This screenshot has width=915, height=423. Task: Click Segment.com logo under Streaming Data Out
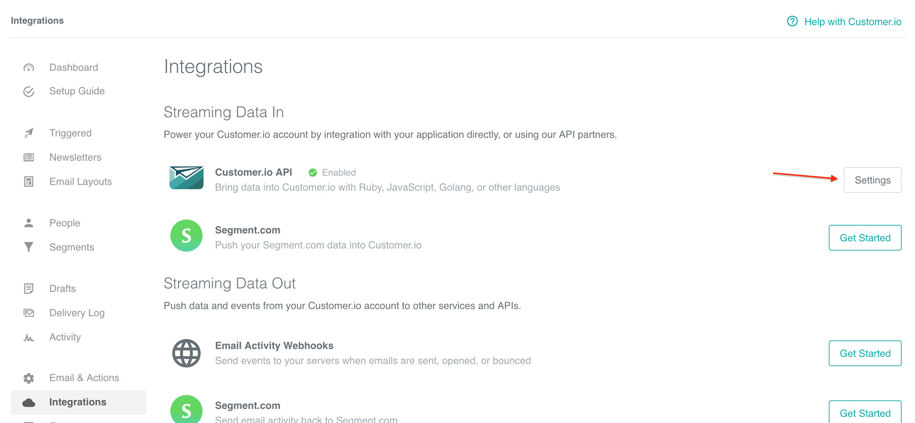tap(187, 409)
